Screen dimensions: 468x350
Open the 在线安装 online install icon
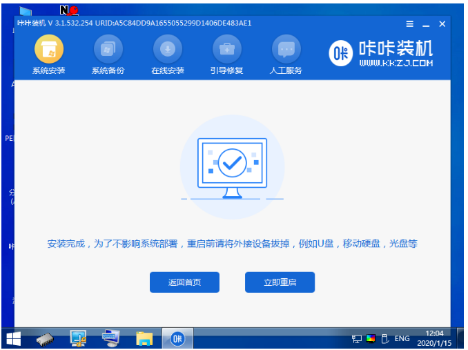click(x=168, y=49)
